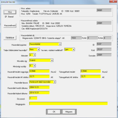Click the text 'Név: BAHÁM PÁLNÉ'
This screenshot has height=118, width=118.
31,23
